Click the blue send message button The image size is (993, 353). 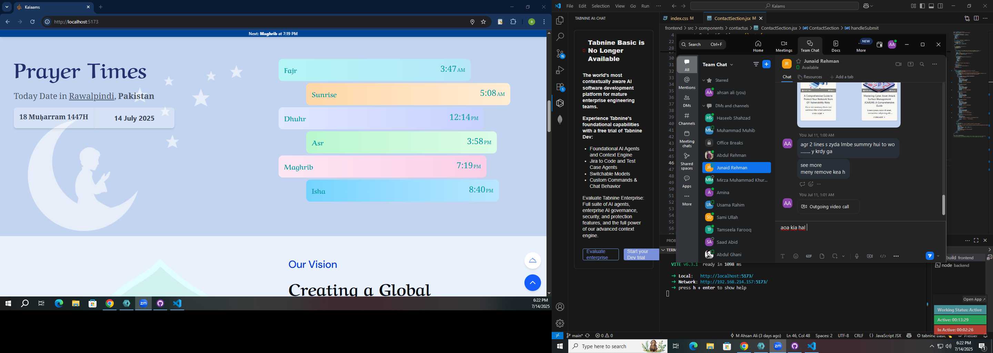(930, 256)
